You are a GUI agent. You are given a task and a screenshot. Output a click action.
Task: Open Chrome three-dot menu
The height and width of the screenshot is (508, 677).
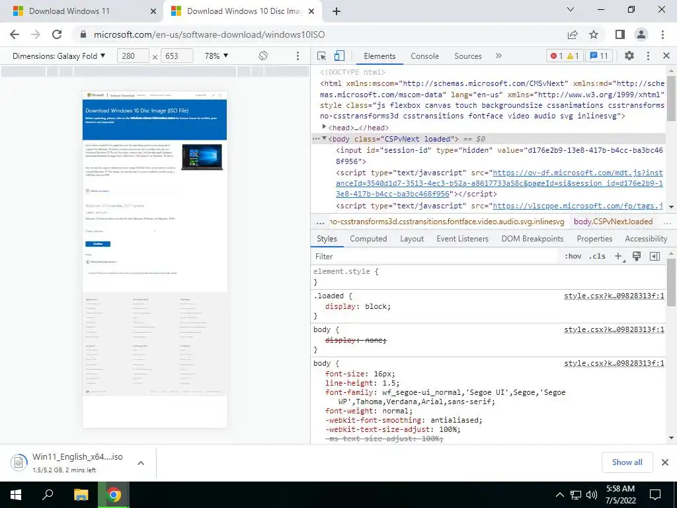click(x=662, y=34)
